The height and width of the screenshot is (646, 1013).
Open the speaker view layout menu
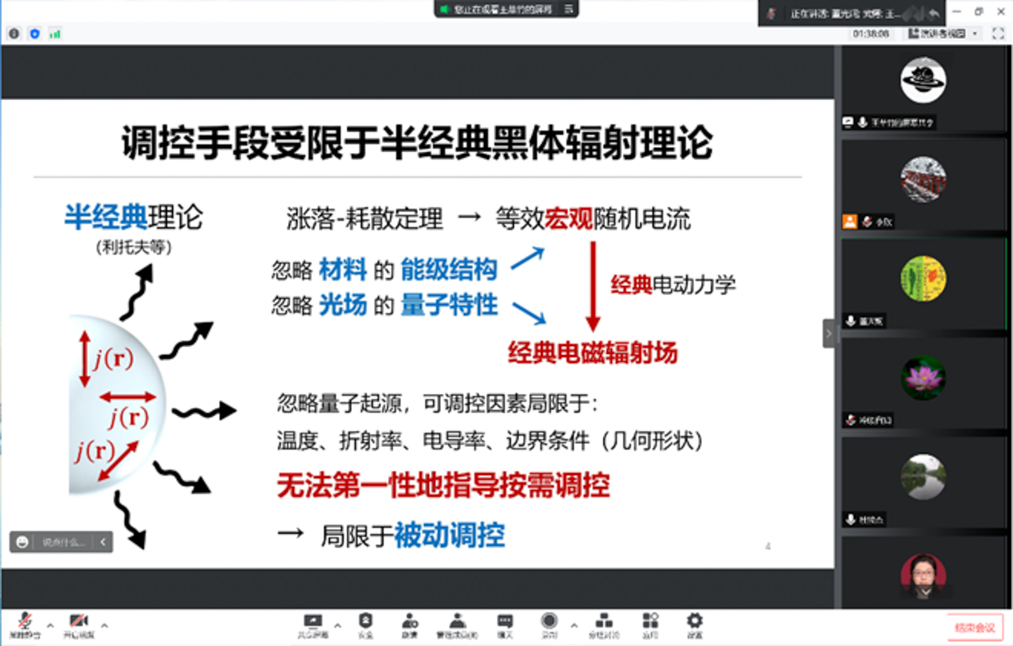[942, 34]
